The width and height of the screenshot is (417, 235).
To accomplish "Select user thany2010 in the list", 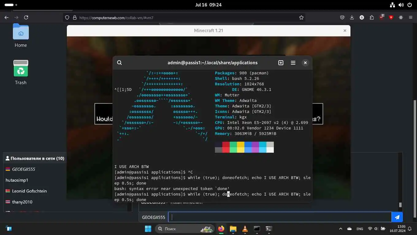I will tap(19, 202).
